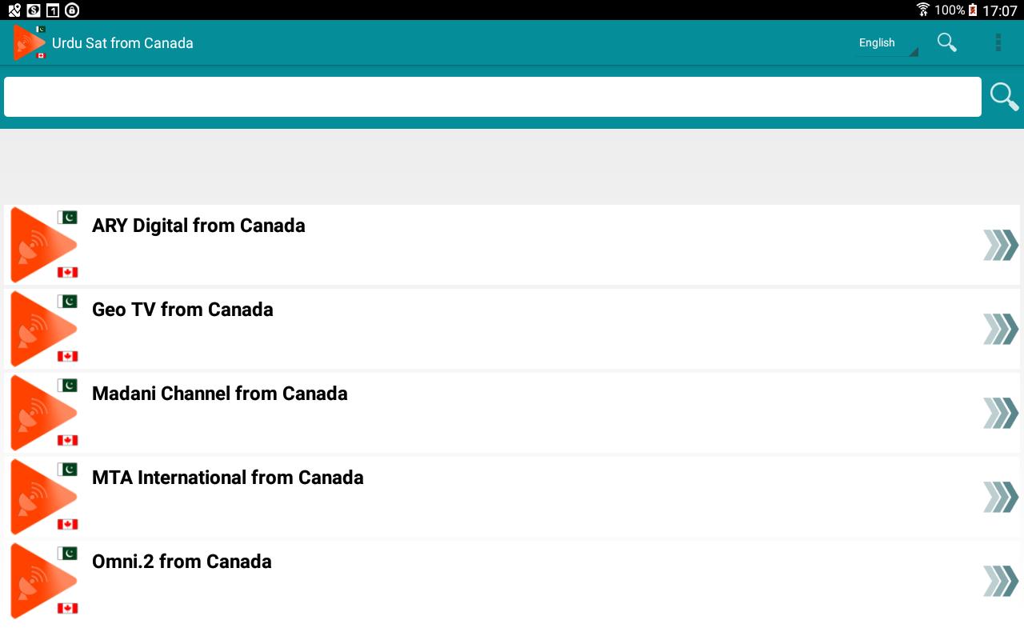The height and width of the screenshot is (640, 1024).
Task: Tap the search magnifier in the top toolbar
Action: coord(947,42)
